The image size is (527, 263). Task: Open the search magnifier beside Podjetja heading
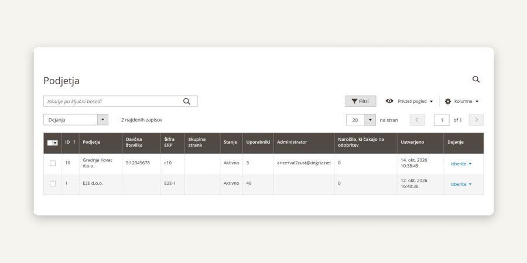pyautogui.click(x=476, y=79)
